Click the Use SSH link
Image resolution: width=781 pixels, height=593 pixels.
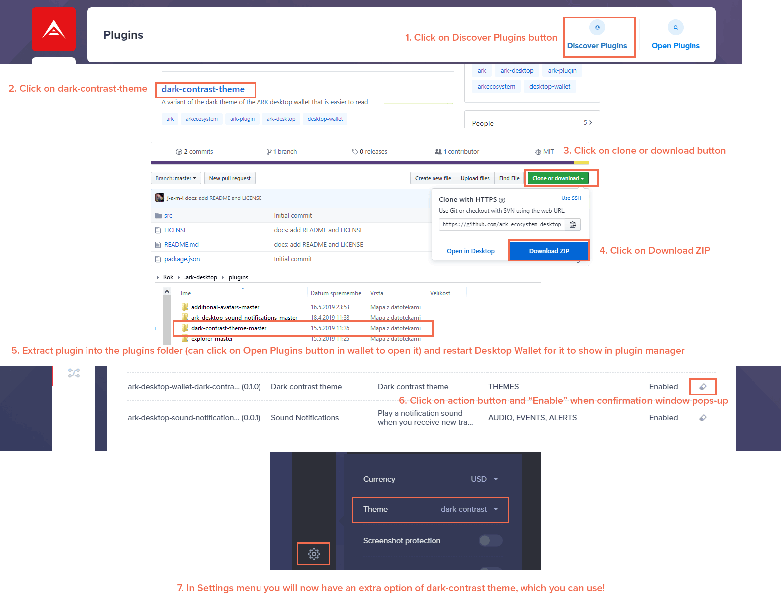pos(571,198)
